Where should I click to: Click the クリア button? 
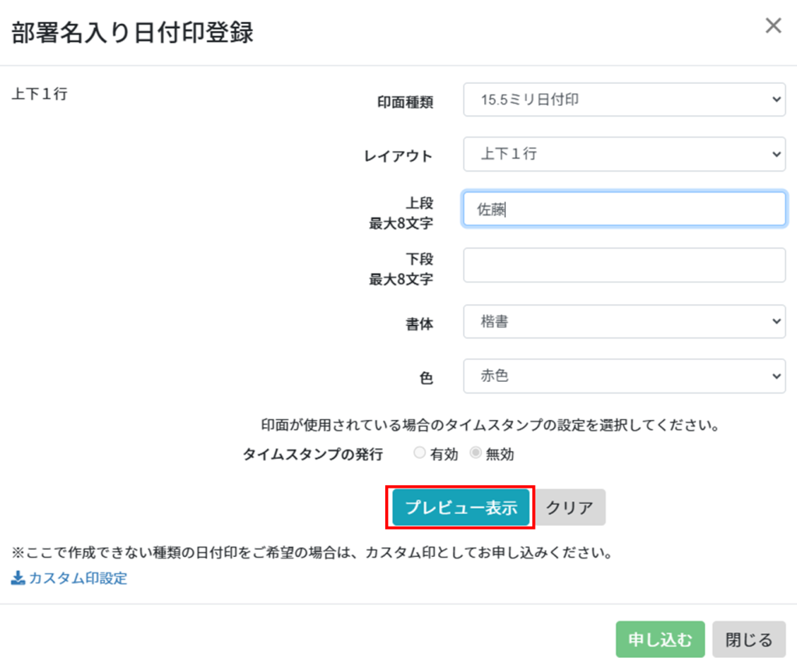(x=570, y=507)
